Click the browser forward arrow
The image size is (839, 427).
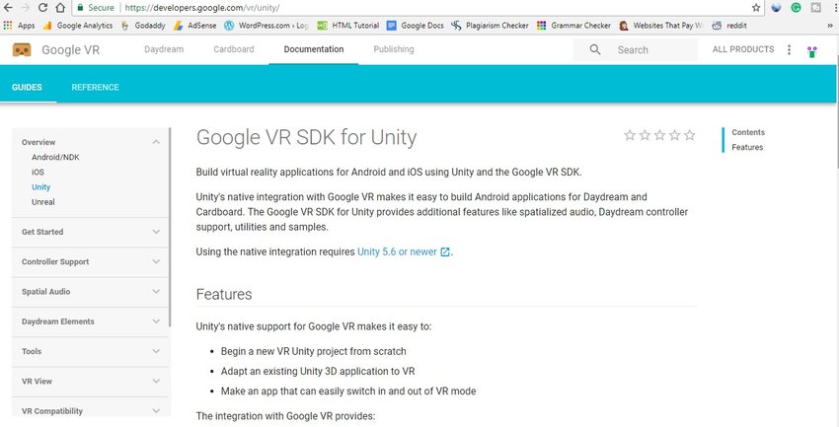[25, 8]
